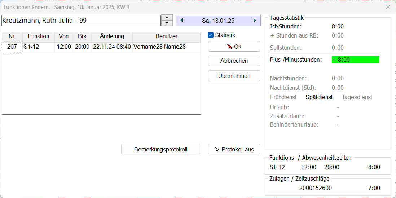Click the next day arrow in date bar
The image size is (396, 198).
[255, 21]
